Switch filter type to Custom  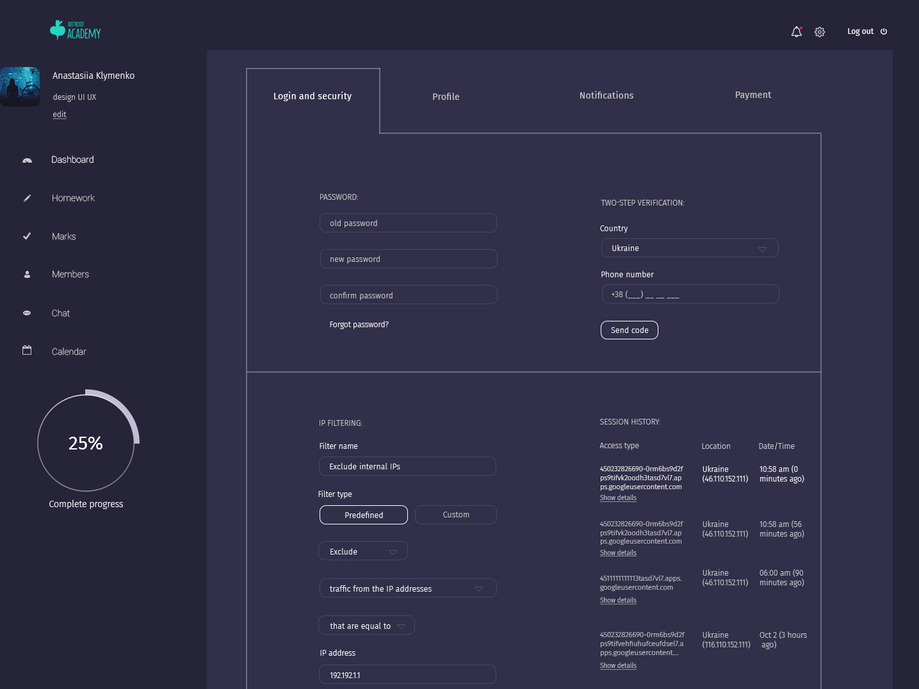pos(455,514)
